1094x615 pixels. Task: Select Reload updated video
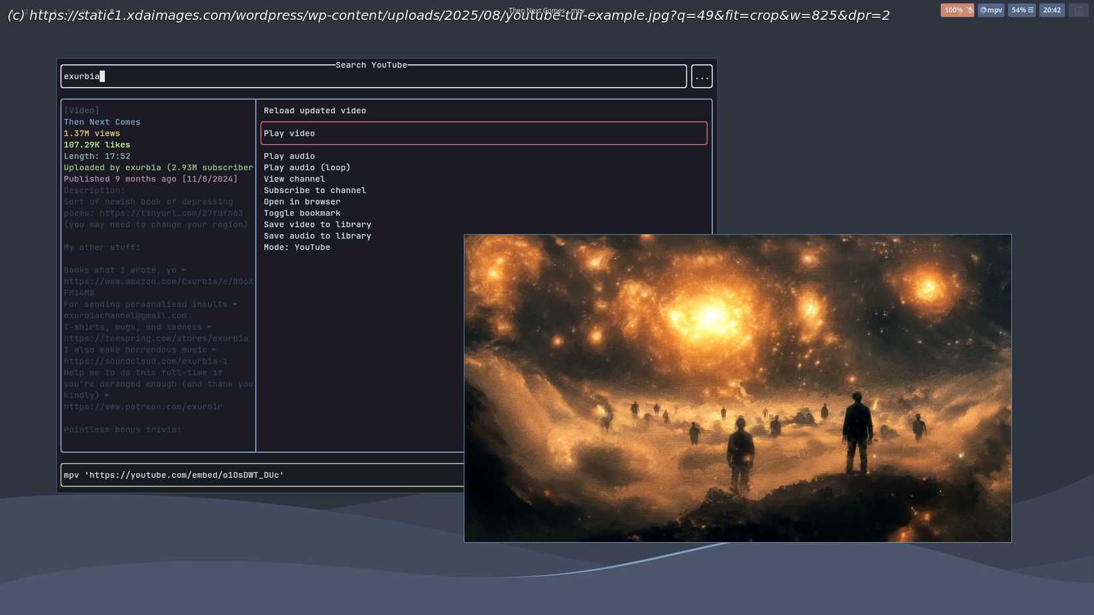point(314,111)
